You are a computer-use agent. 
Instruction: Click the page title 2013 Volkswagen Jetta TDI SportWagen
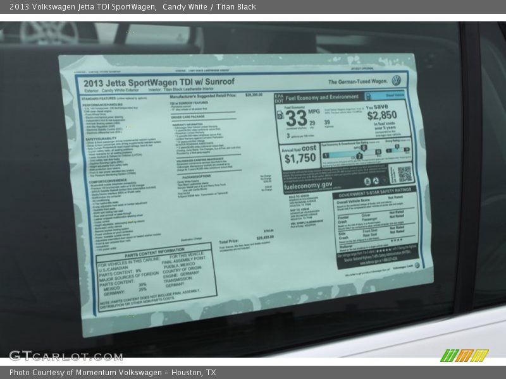[81, 6]
